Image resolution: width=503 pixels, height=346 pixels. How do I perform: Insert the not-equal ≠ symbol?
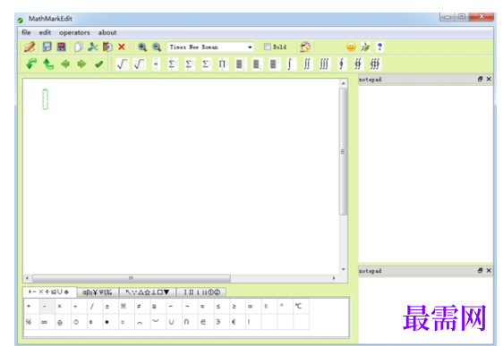[x=139, y=307]
